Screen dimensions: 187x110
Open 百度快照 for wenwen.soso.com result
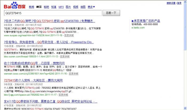(x=73, y=74)
